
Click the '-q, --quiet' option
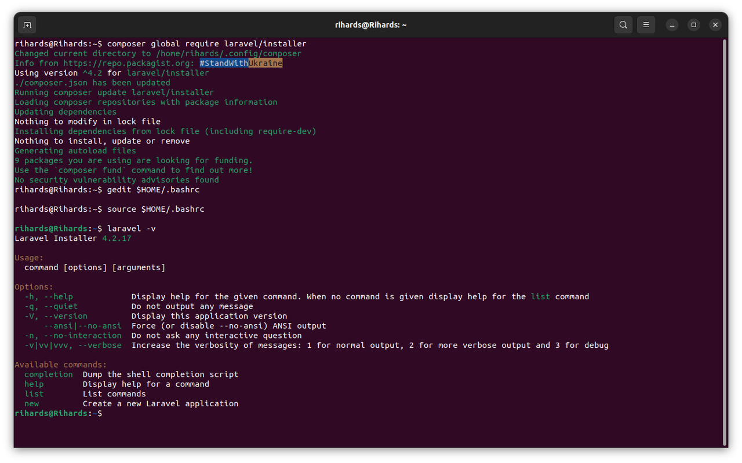(51, 306)
